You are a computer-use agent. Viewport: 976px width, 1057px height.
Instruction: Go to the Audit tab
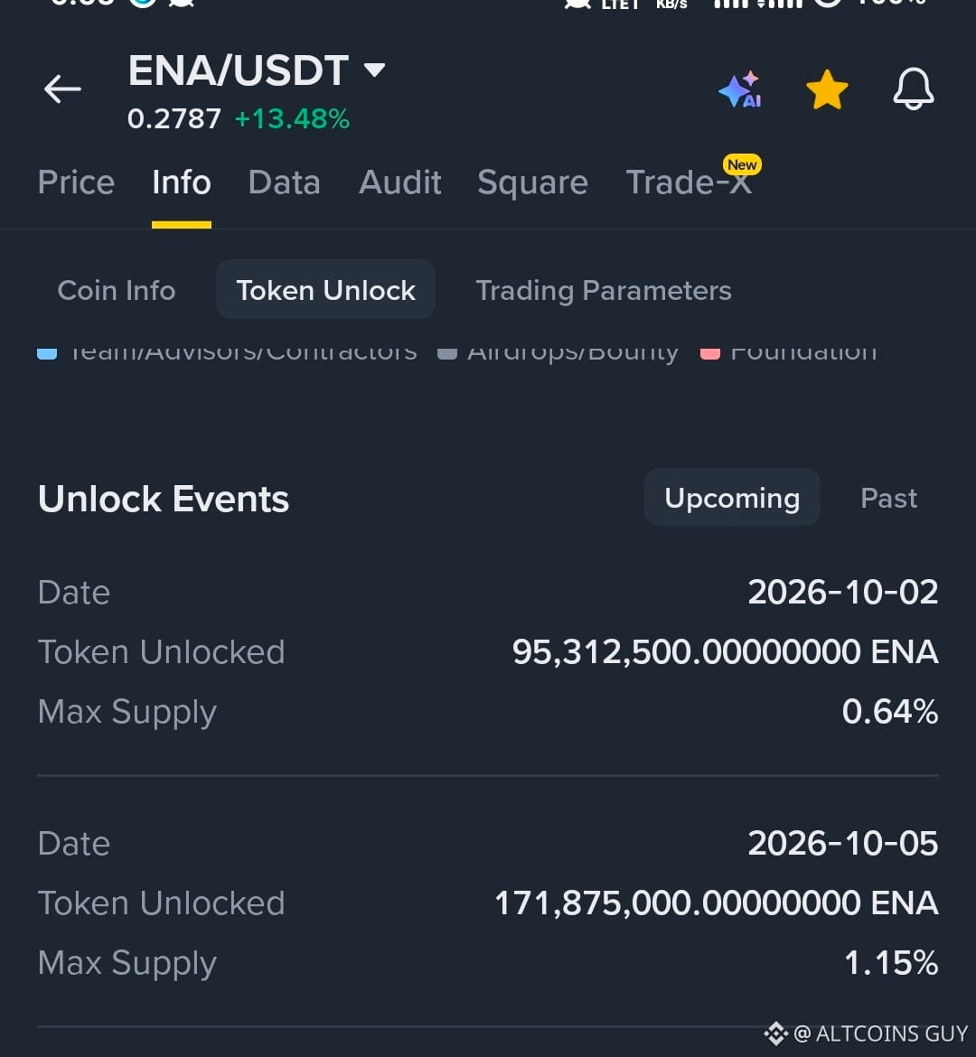point(400,182)
